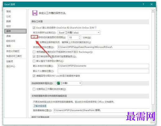Click the vertical scrollbar track

153,58
